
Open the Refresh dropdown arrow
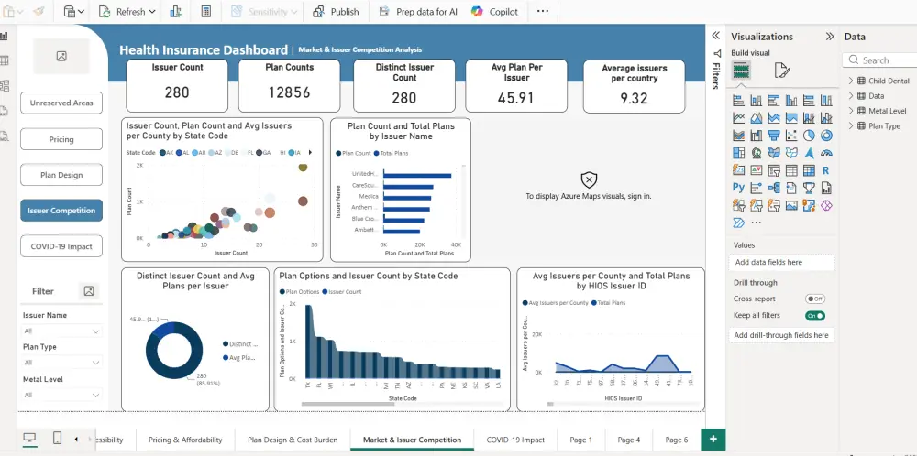pyautogui.click(x=152, y=12)
